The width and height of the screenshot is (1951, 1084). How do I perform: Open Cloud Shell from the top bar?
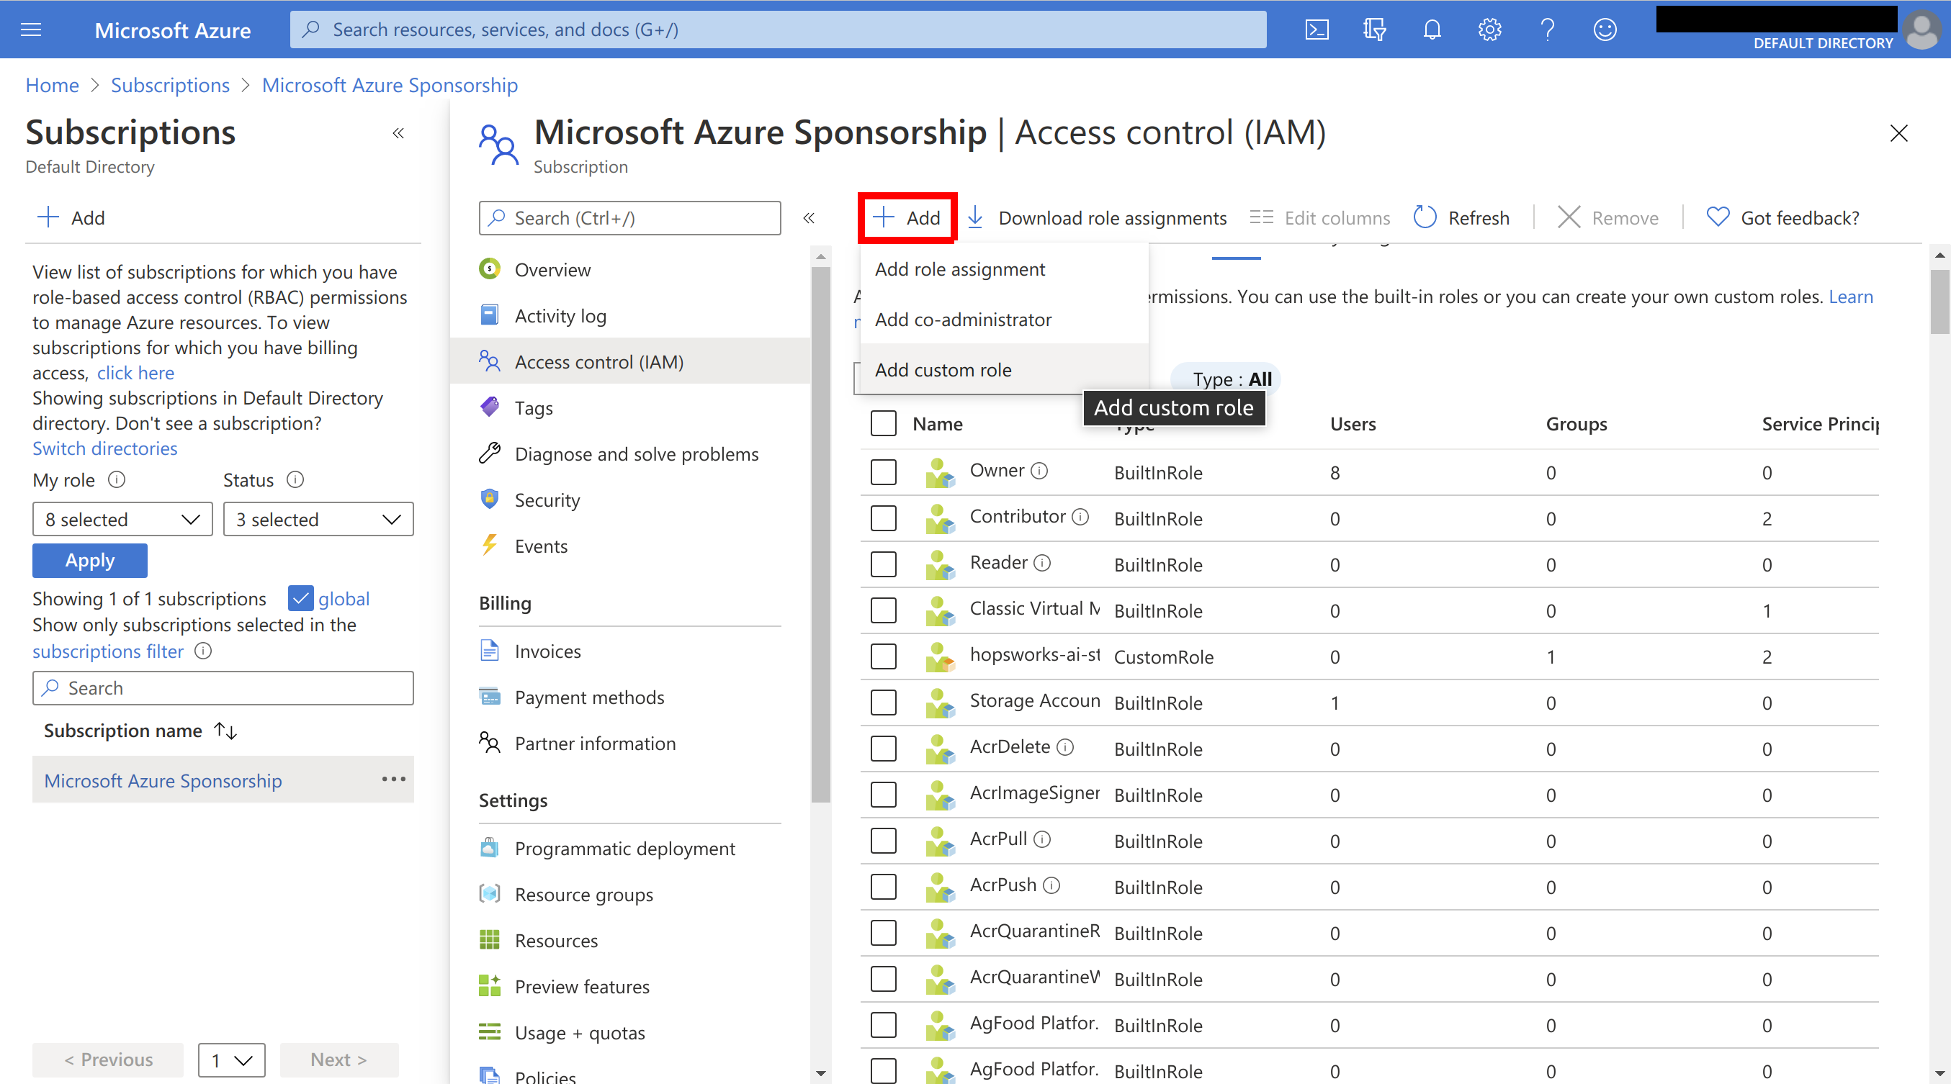click(1317, 30)
